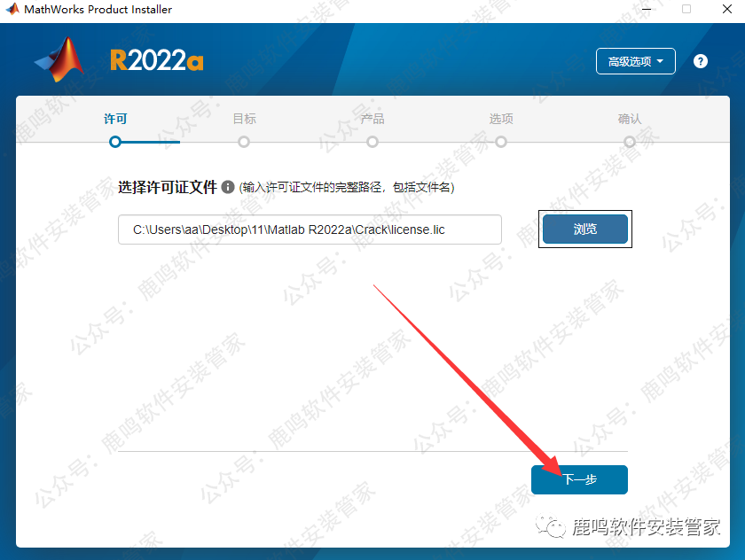Click the help question mark icon
This screenshot has height=560, width=745.
click(701, 61)
